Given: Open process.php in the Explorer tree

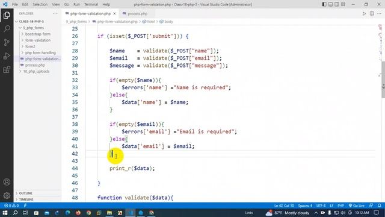Looking at the screenshot, I should click(35, 65).
